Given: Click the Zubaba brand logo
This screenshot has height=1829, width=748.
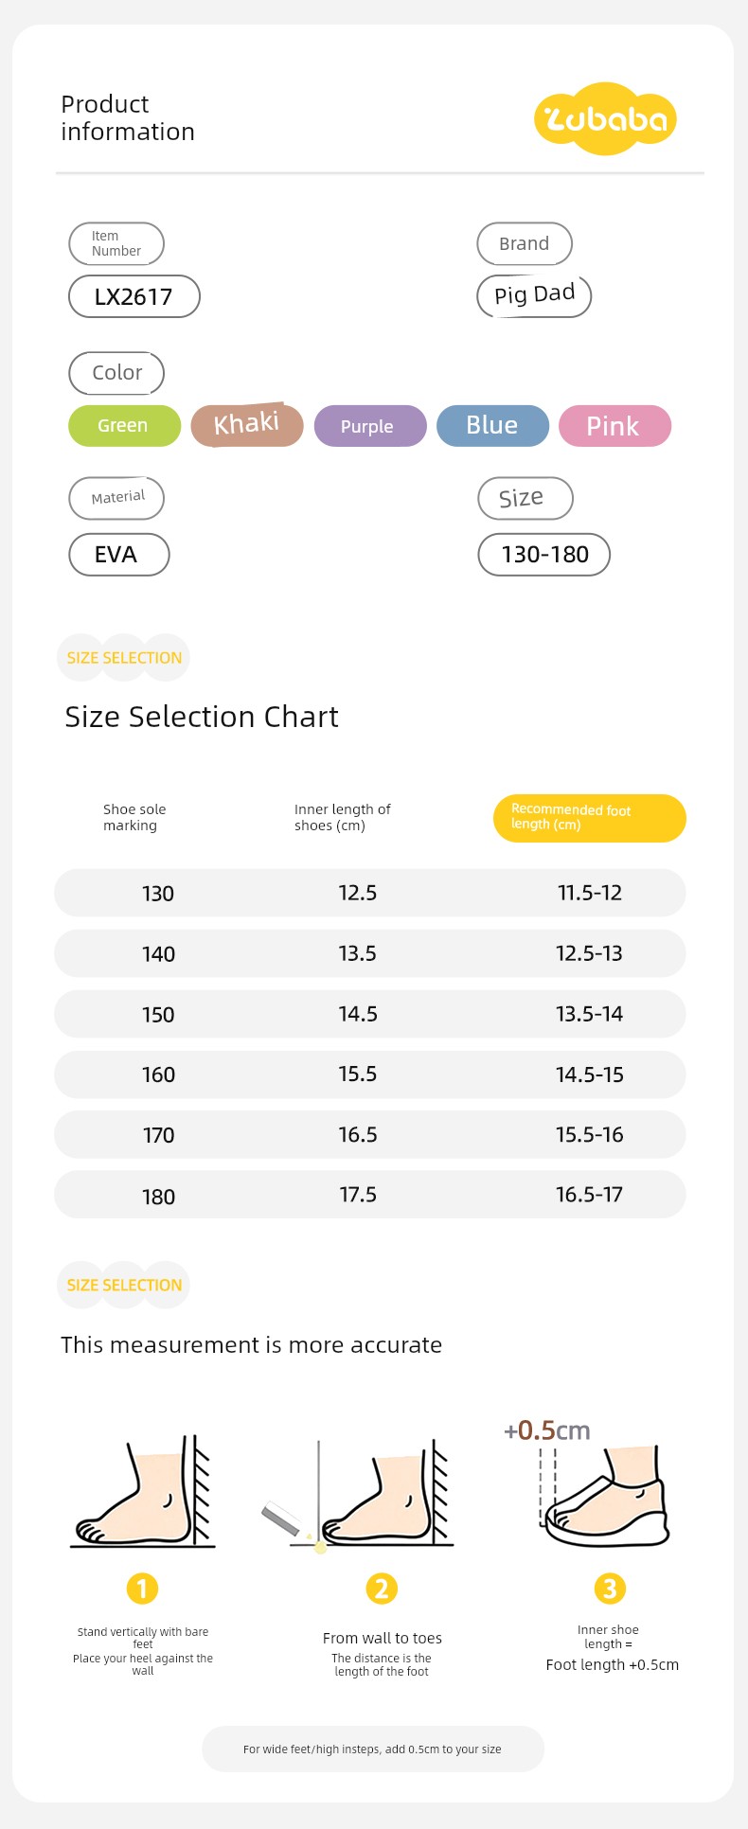Looking at the screenshot, I should [x=606, y=118].
